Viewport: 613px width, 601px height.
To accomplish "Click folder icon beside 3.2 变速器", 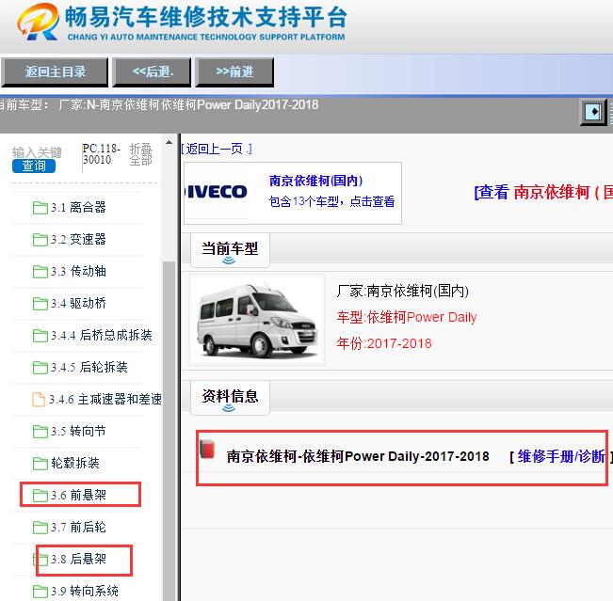I will coord(40,240).
